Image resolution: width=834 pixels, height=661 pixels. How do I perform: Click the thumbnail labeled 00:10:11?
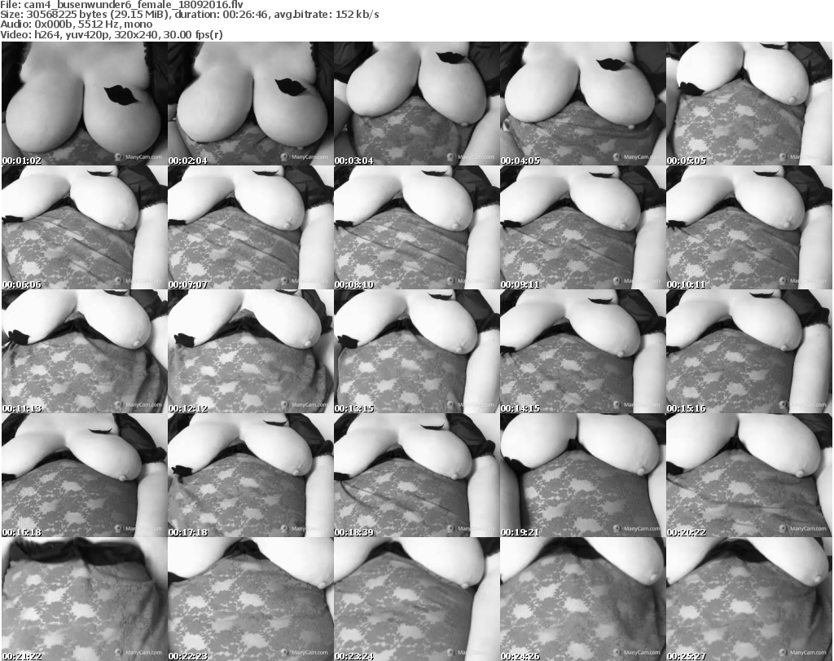[749, 227]
